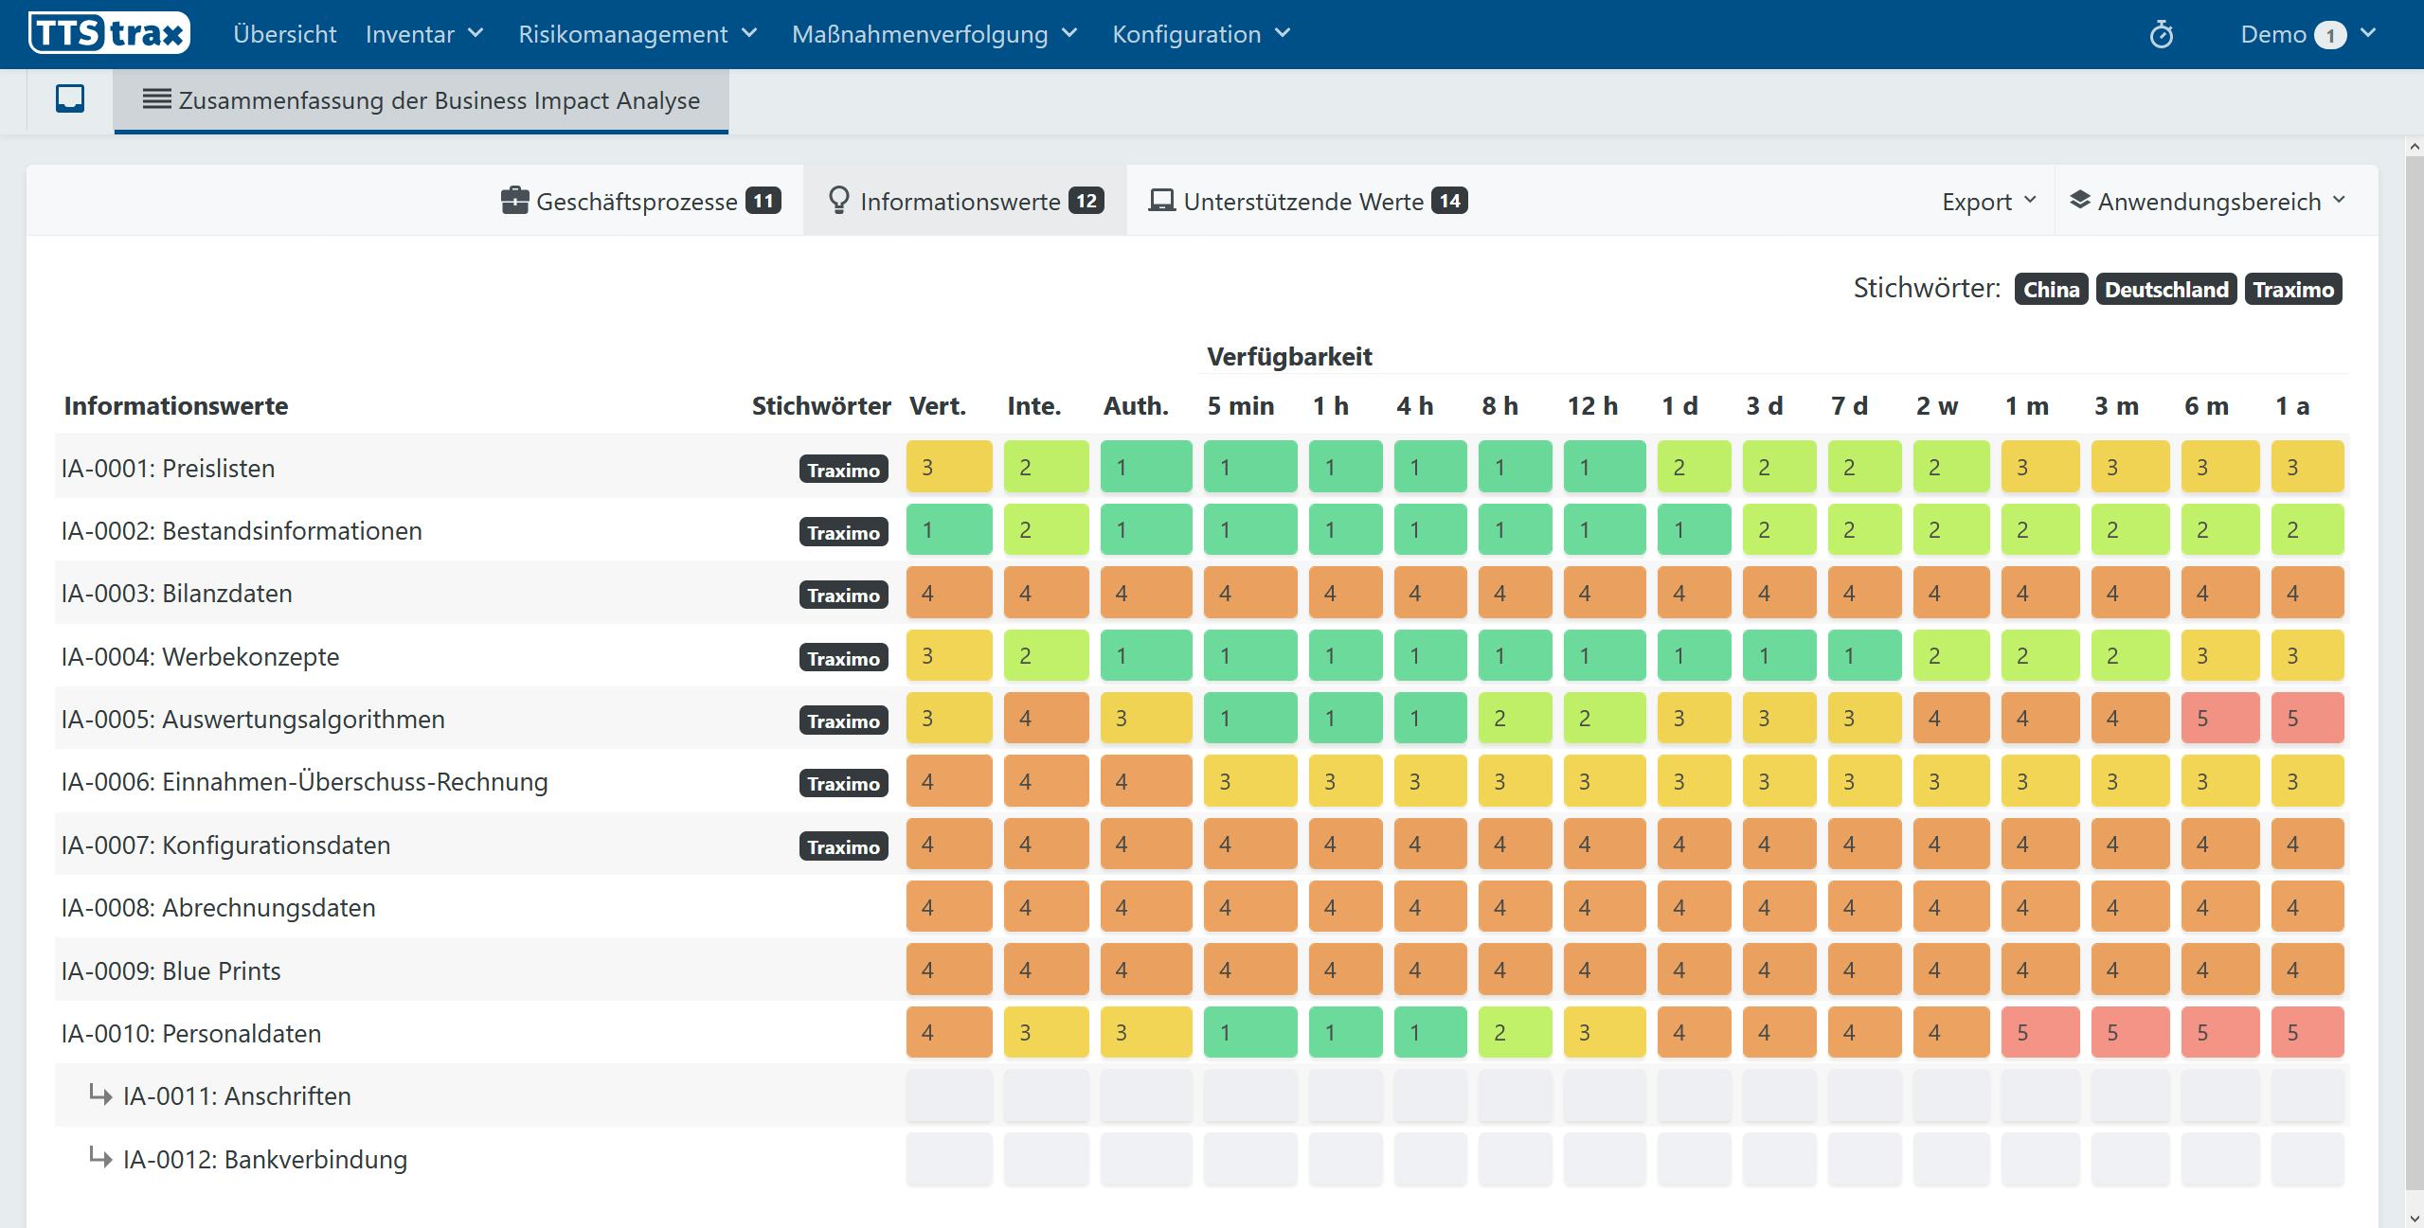
Task: Click the laptop Unterstützende Werte icon
Action: click(1161, 201)
